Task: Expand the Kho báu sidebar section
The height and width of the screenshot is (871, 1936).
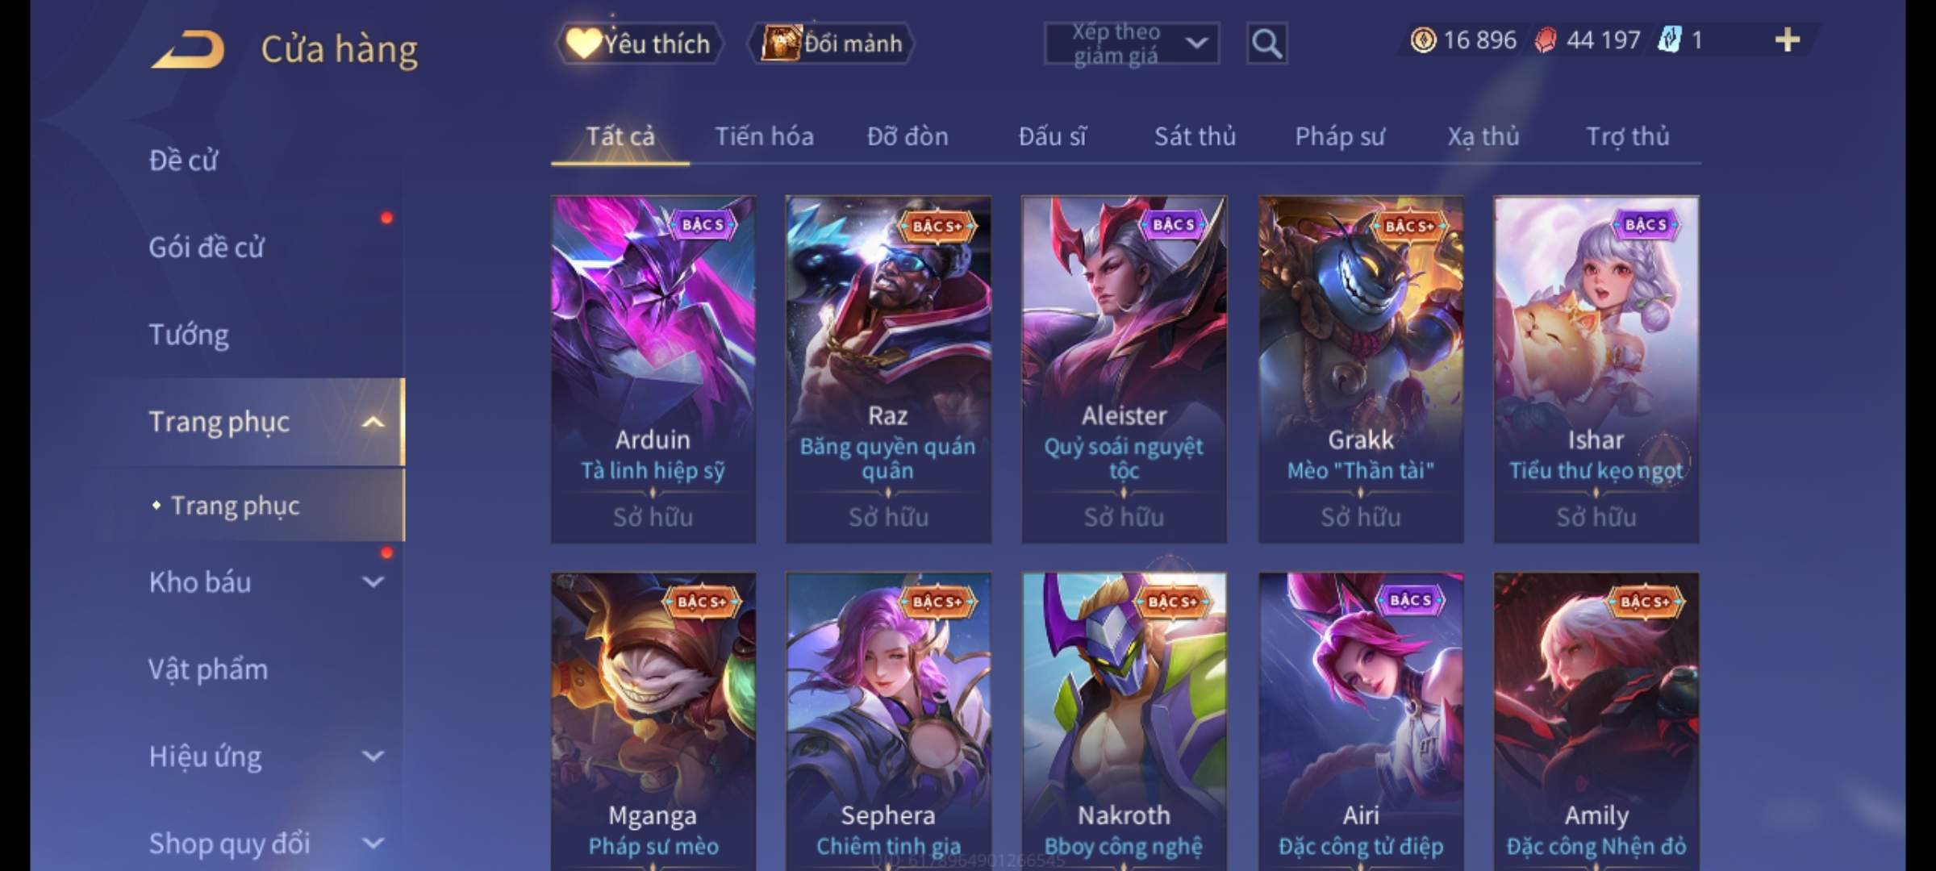Action: [373, 581]
